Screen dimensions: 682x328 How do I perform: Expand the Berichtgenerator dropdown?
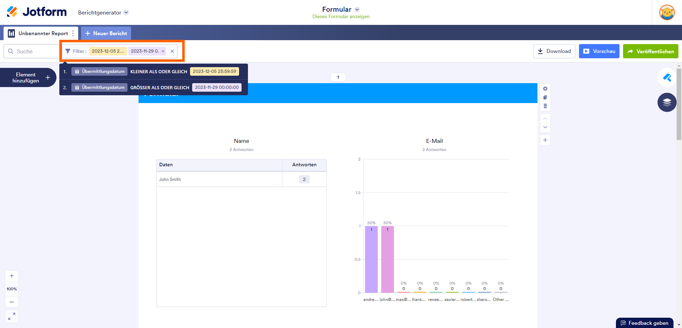(x=126, y=12)
